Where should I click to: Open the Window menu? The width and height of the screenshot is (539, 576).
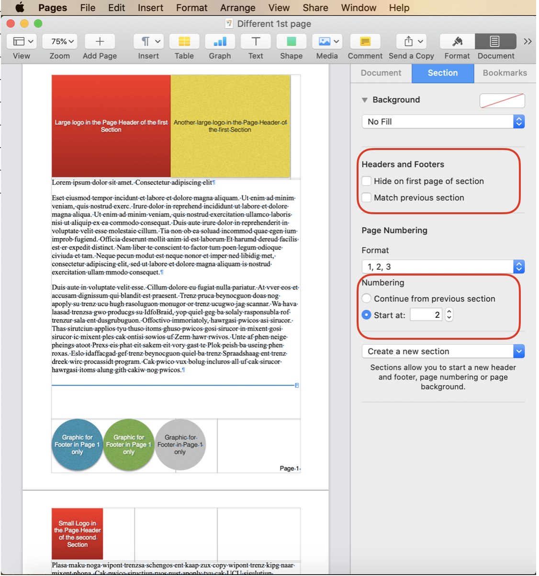pos(359,8)
